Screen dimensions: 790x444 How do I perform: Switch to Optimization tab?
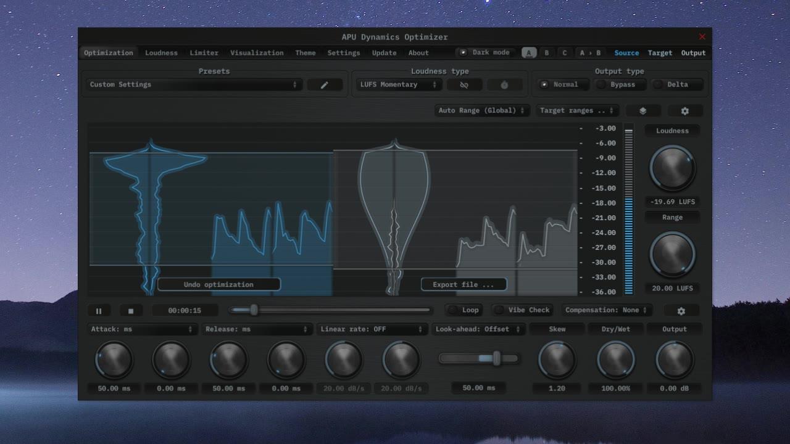click(109, 53)
